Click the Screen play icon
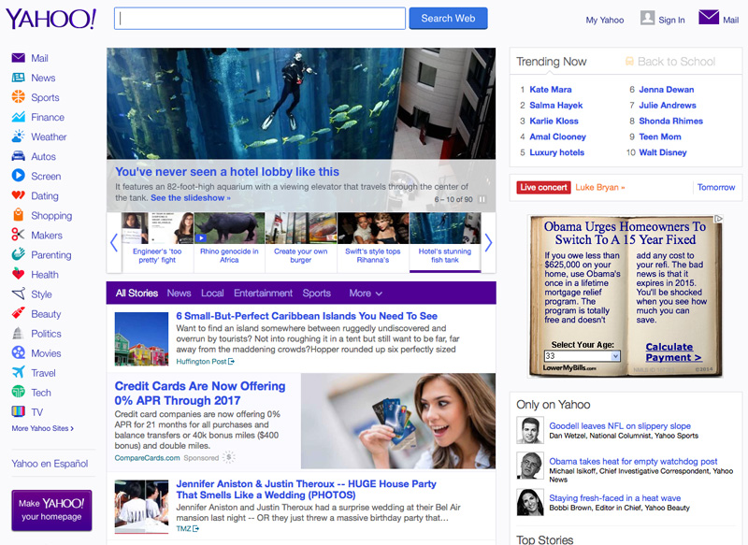 [18, 176]
